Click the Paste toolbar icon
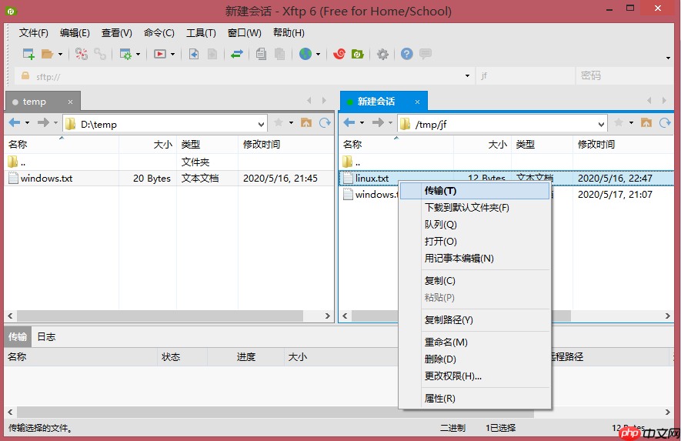This screenshot has width=681, height=441. pyautogui.click(x=279, y=54)
